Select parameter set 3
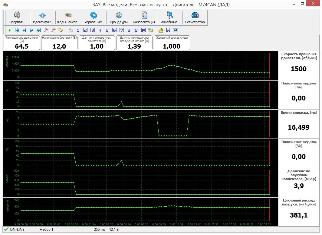This screenshot has width=322, height=235. [93, 30]
